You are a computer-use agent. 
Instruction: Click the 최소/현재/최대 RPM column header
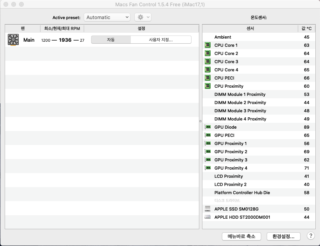(x=62, y=28)
